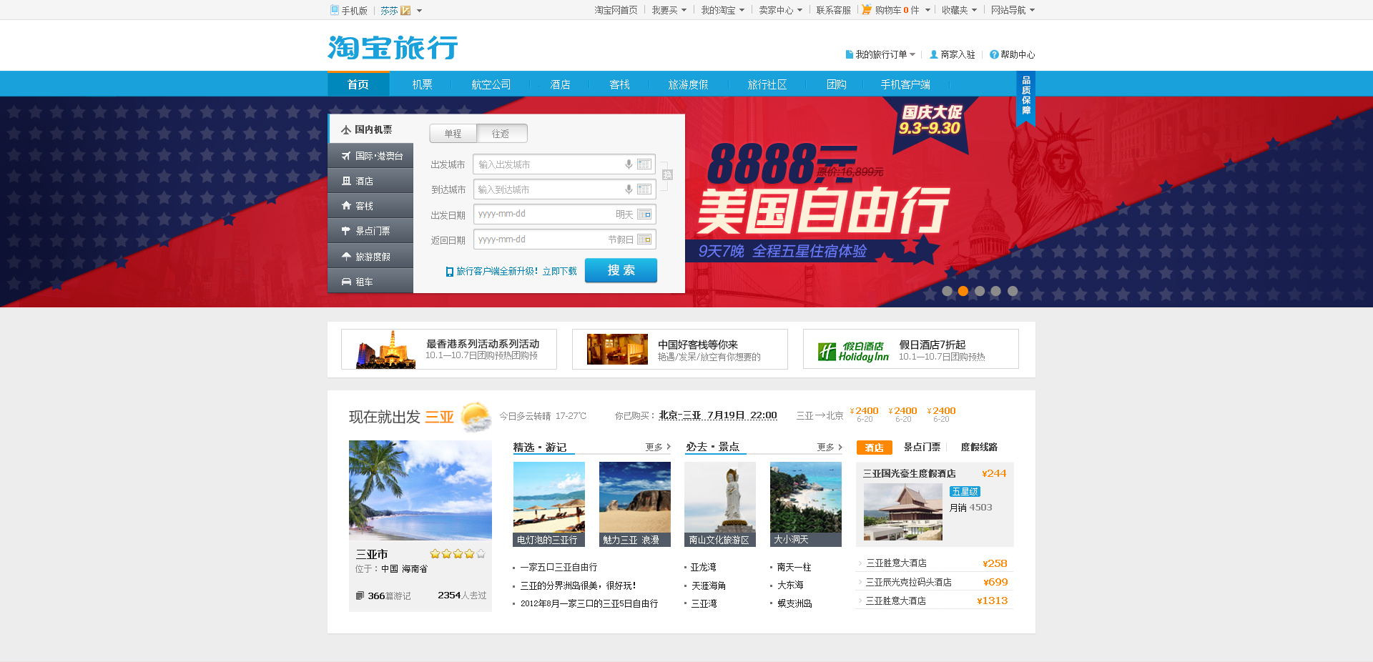Open city list icon in 出发城市 field

(644, 164)
